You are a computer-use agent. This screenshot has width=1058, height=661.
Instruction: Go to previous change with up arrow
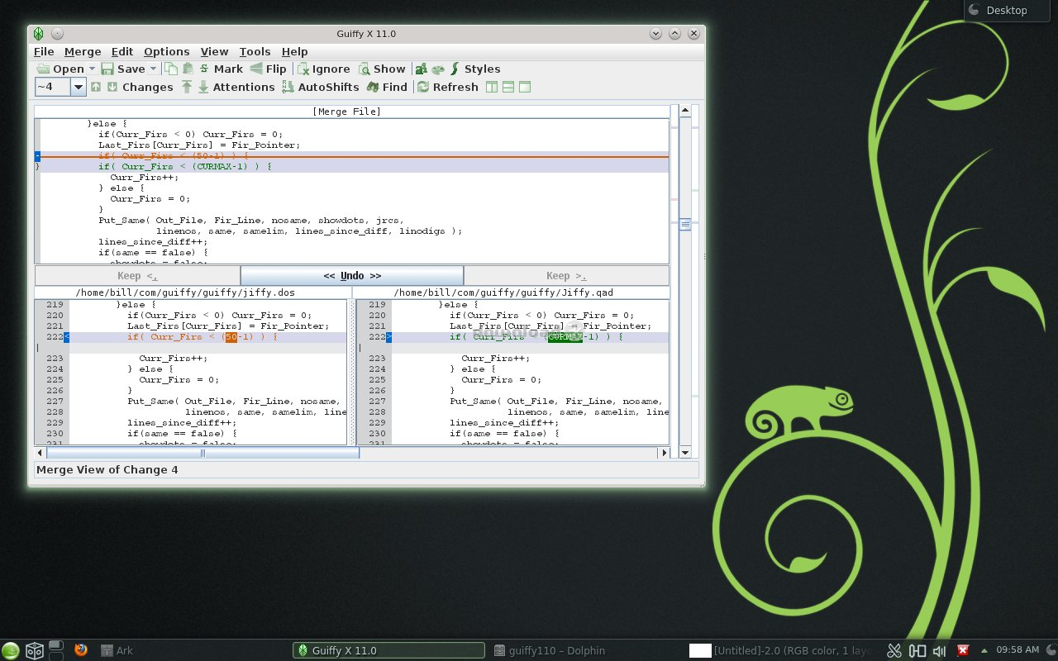tap(96, 87)
